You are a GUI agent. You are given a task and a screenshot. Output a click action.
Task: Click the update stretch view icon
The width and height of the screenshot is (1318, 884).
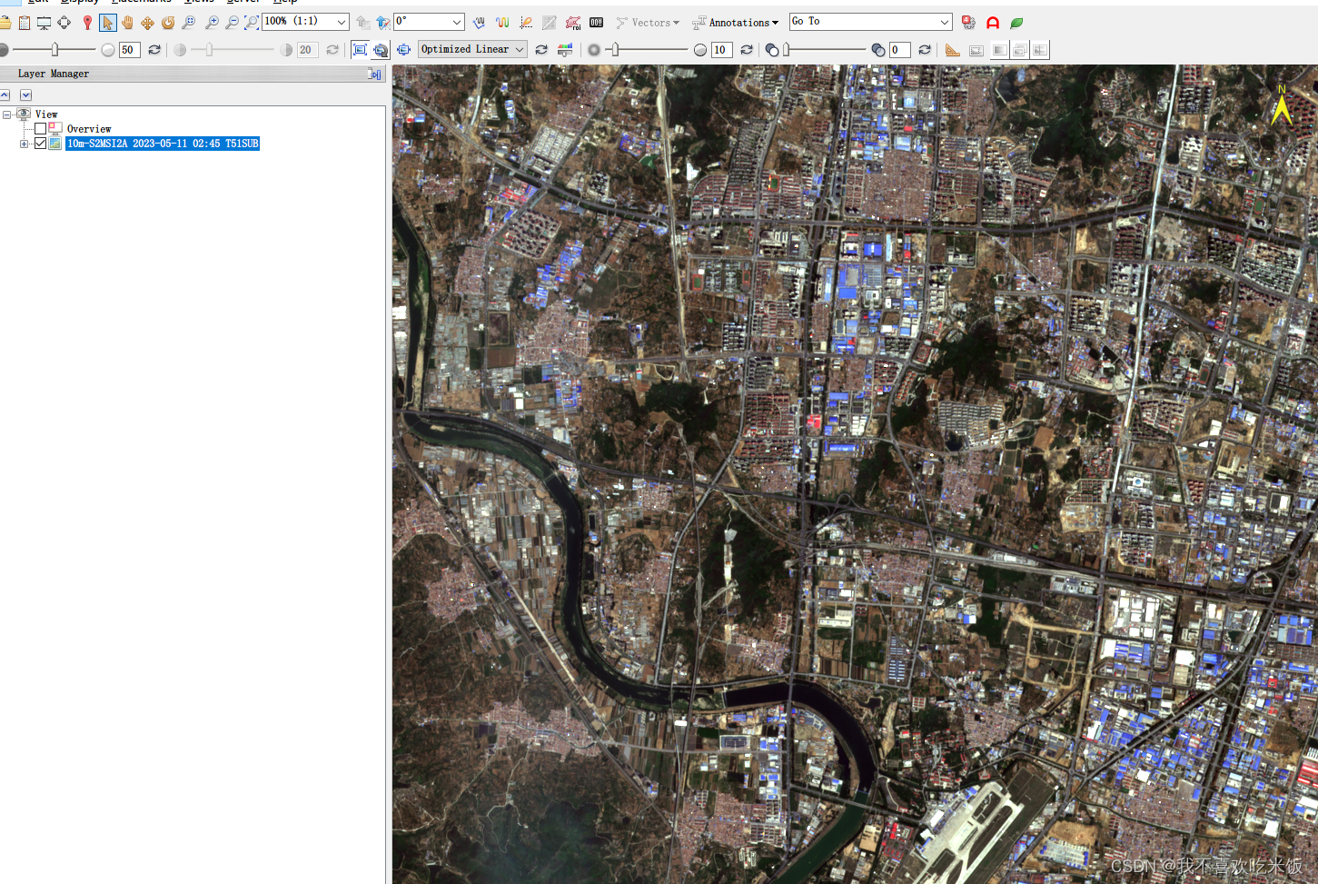(x=403, y=50)
